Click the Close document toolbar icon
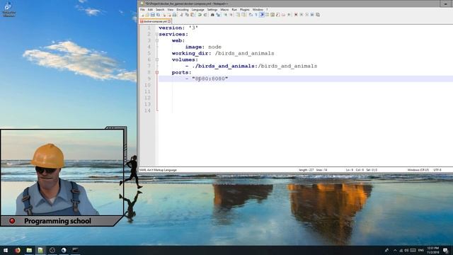This screenshot has width=453, height=255. 164,15
